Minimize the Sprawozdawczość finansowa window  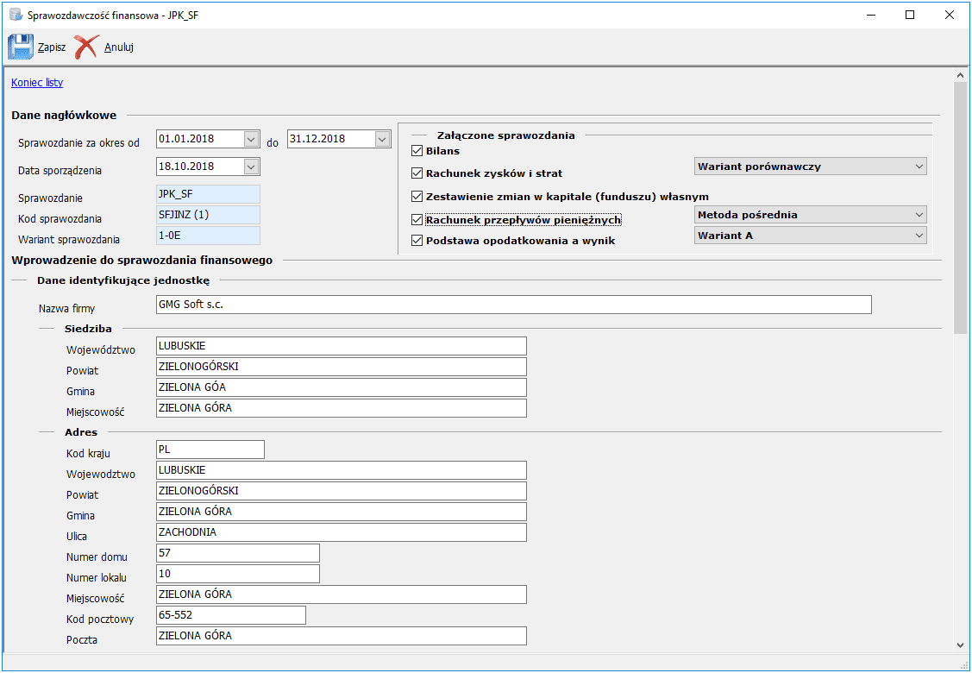pos(872,15)
